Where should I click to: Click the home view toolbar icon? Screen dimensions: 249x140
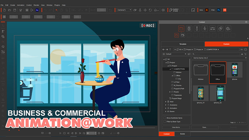pos(156,10)
